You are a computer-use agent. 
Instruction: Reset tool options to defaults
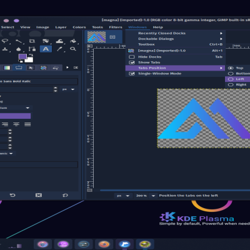coord(65,195)
